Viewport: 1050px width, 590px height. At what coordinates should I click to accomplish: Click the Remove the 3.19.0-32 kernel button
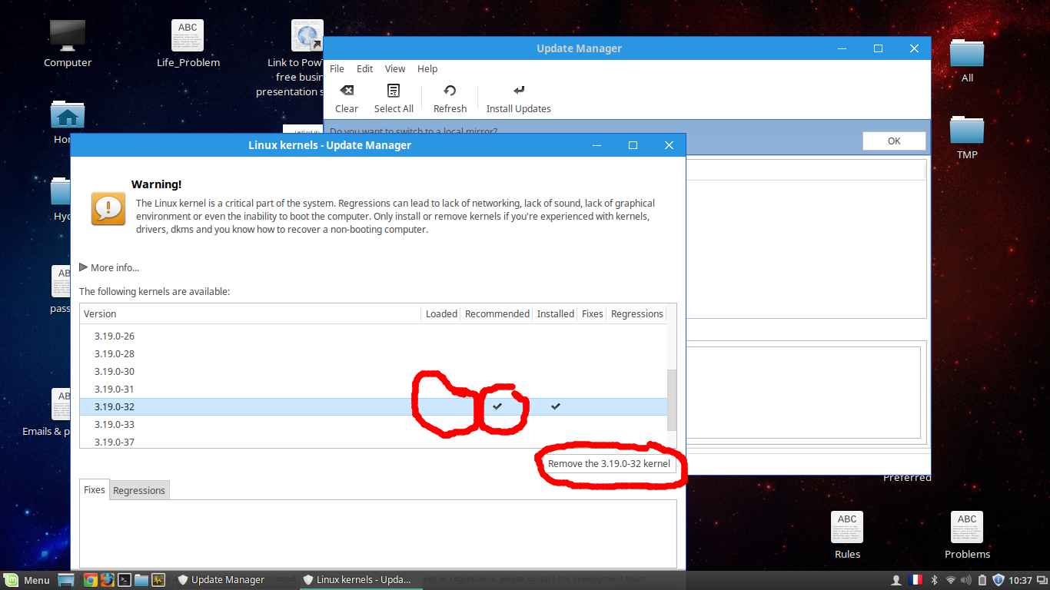click(609, 463)
